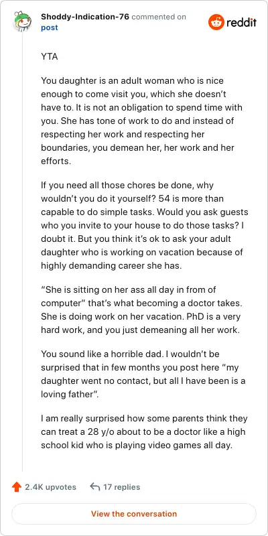Select paragraph starting "If you need all those chores"

[x=145, y=226]
